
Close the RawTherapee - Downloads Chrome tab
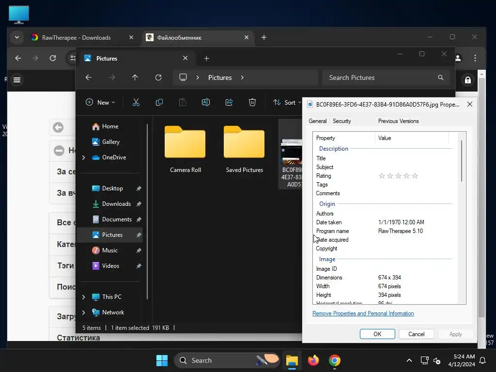(x=131, y=37)
